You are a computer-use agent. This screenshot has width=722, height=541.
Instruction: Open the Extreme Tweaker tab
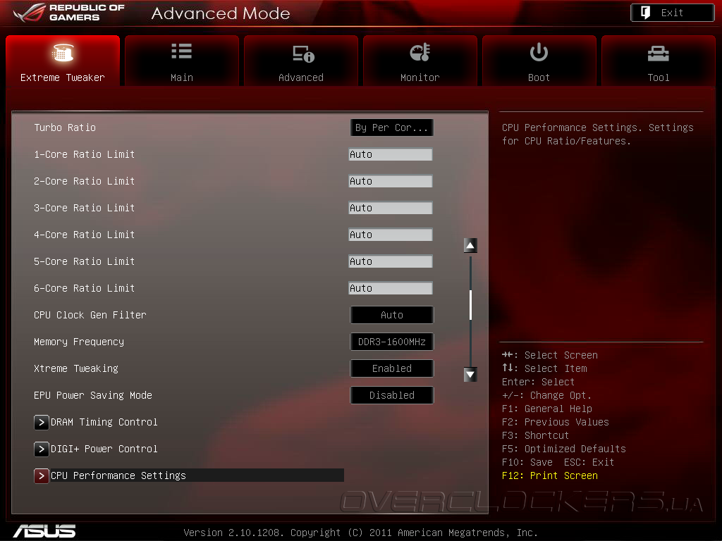point(63,61)
